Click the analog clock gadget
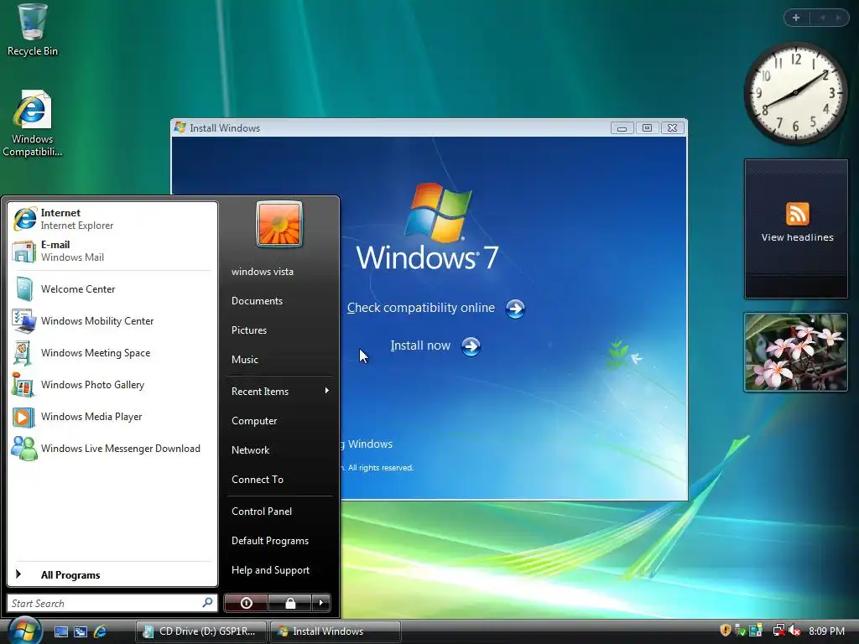The image size is (859, 644). click(795, 93)
